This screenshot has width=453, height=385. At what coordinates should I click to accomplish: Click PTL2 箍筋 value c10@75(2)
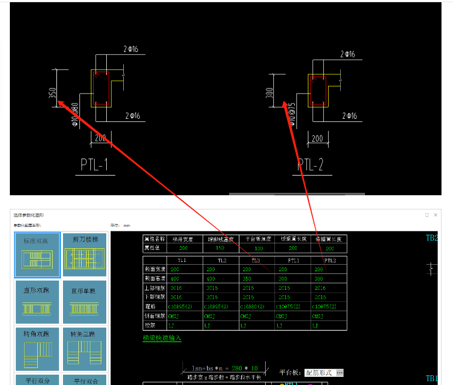[324, 306]
